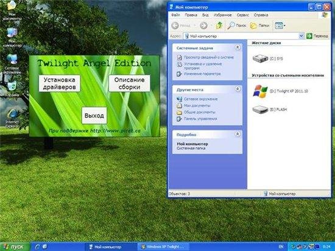
Task: Click the Мой компьютер taskbar button
Action: 111,247
